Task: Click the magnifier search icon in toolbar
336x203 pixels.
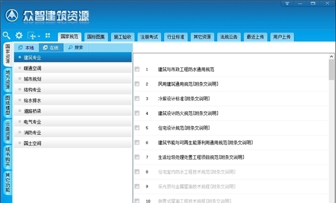Action: coord(6,36)
